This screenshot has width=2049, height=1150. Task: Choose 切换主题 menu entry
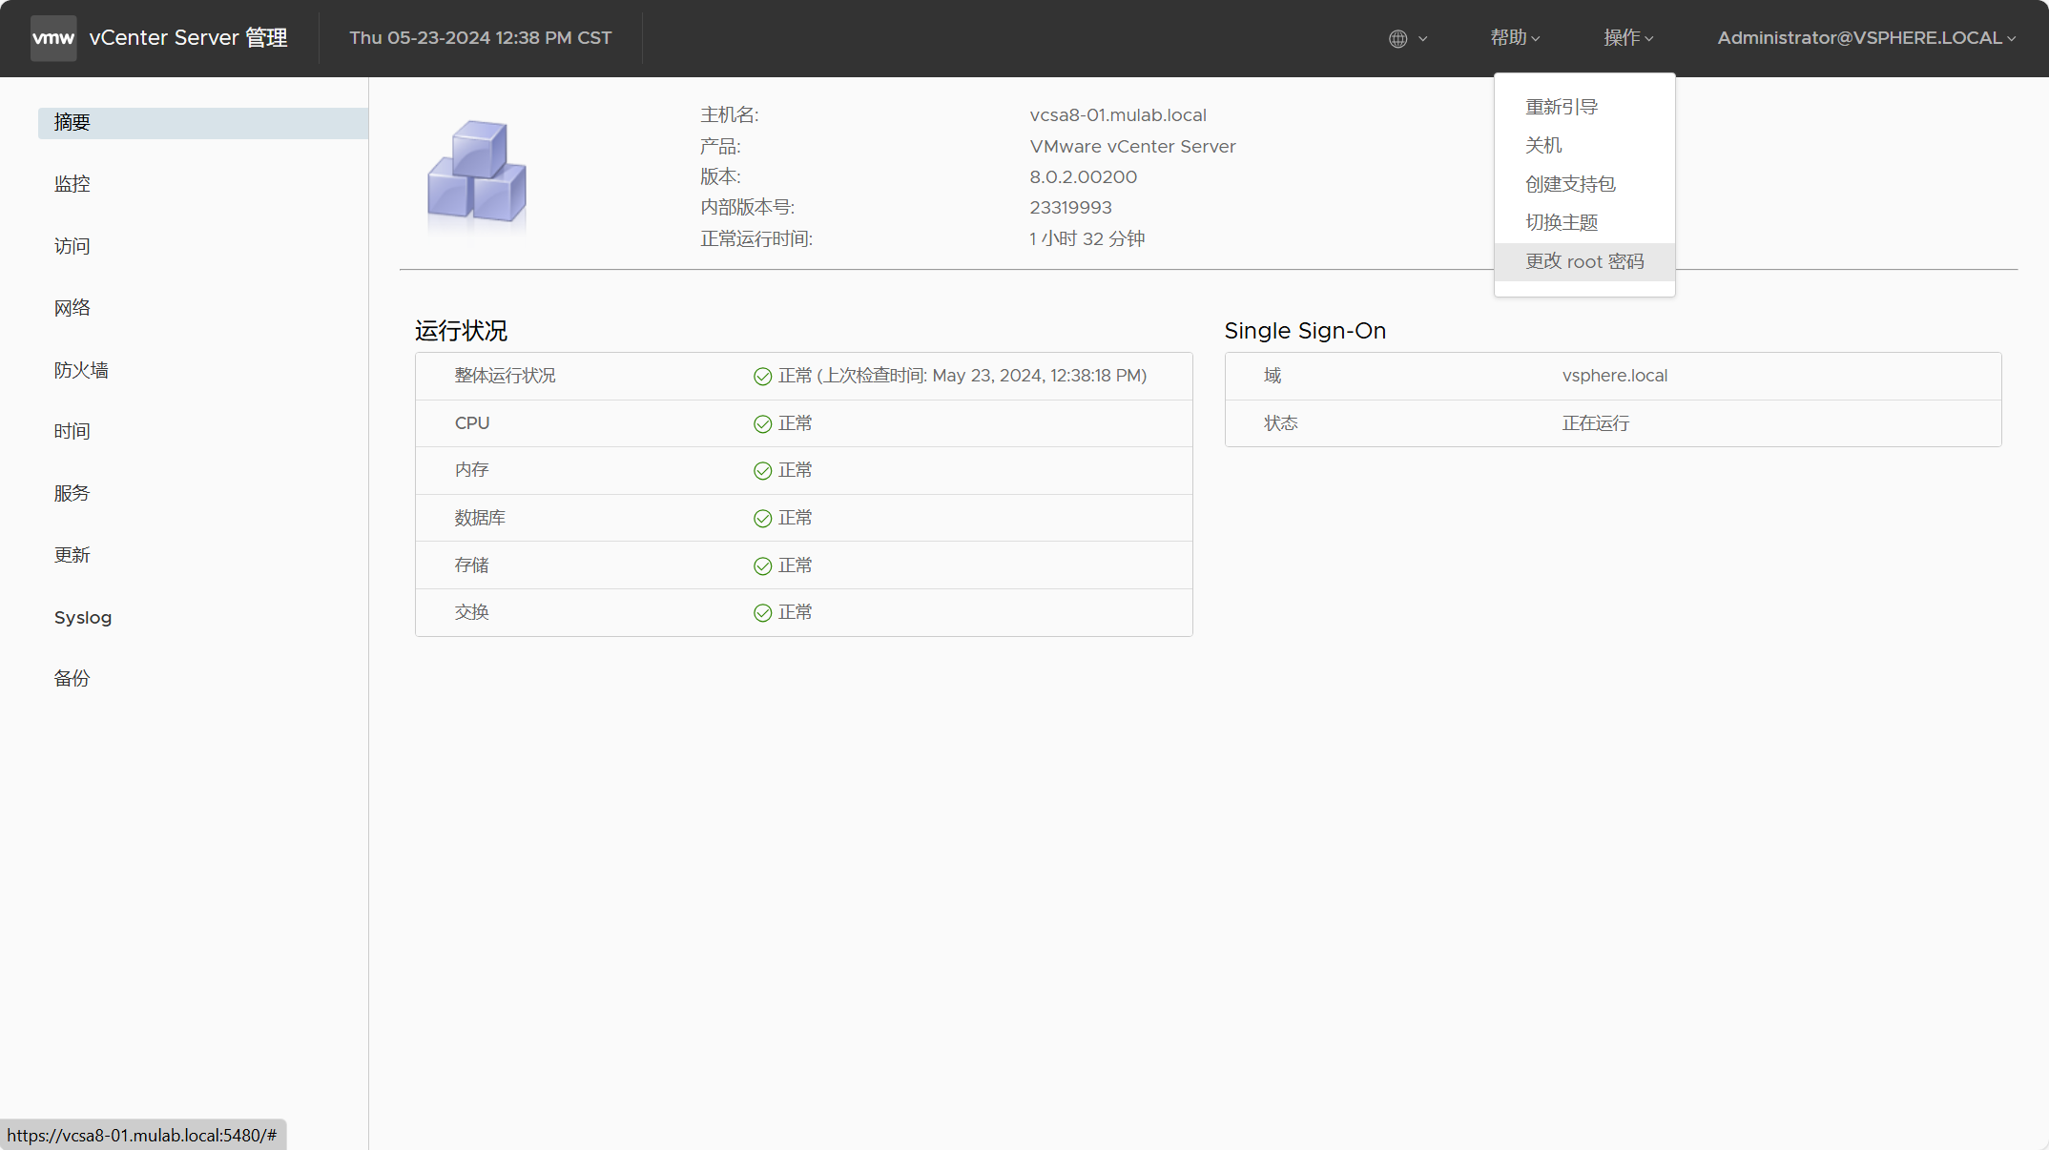[1584, 222]
